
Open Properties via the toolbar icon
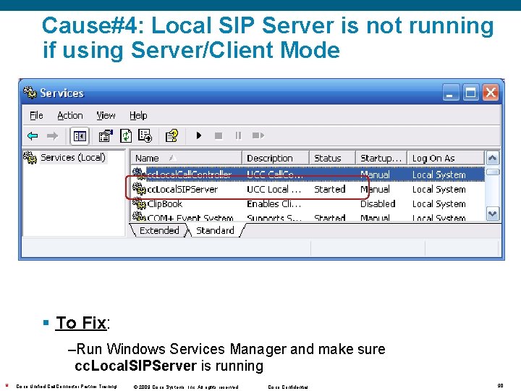coord(106,135)
